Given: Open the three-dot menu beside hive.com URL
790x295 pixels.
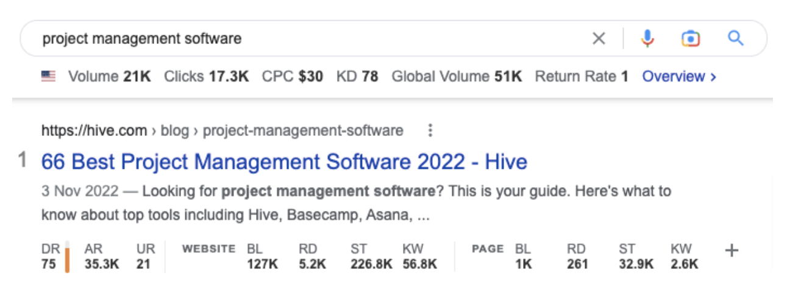Looking at the screenshot, I should [x=430, y=130].
